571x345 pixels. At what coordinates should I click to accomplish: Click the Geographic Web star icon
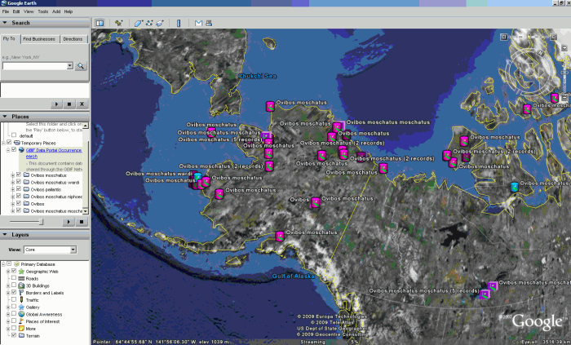tap(21, 272)
